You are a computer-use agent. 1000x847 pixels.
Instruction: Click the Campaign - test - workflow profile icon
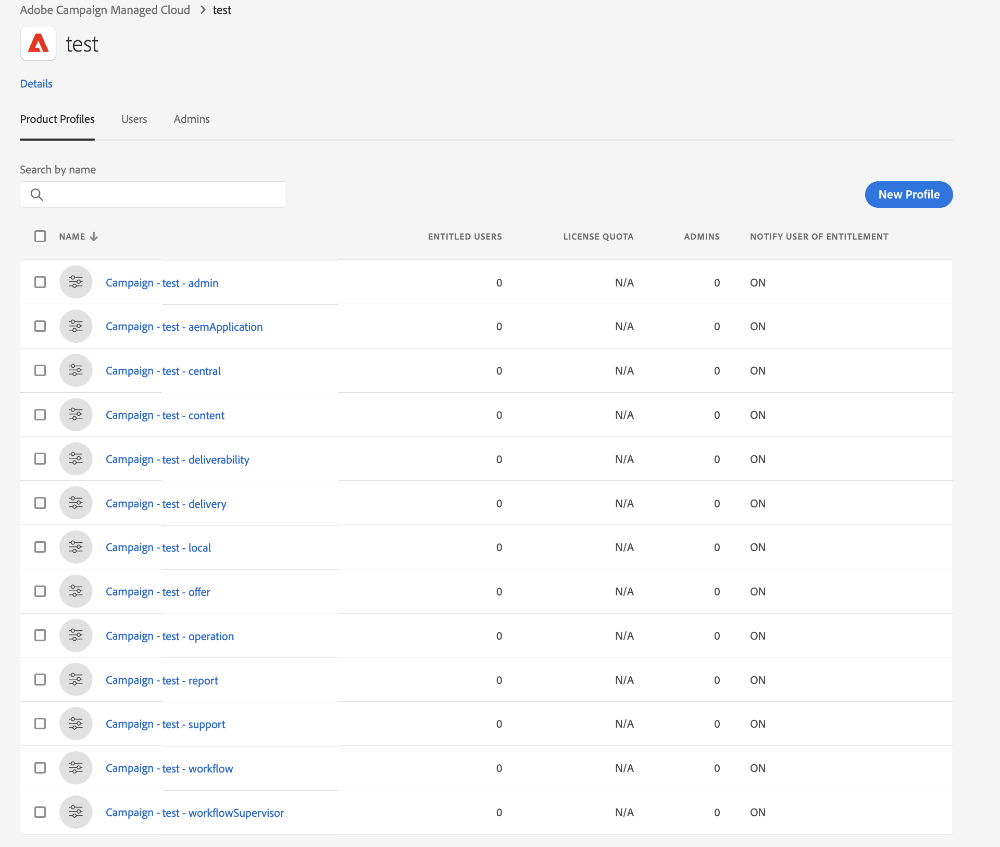76,767
